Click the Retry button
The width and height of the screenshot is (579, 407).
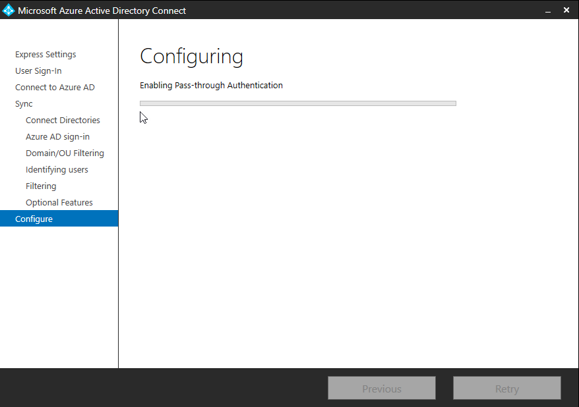click(x=507, y=388)
